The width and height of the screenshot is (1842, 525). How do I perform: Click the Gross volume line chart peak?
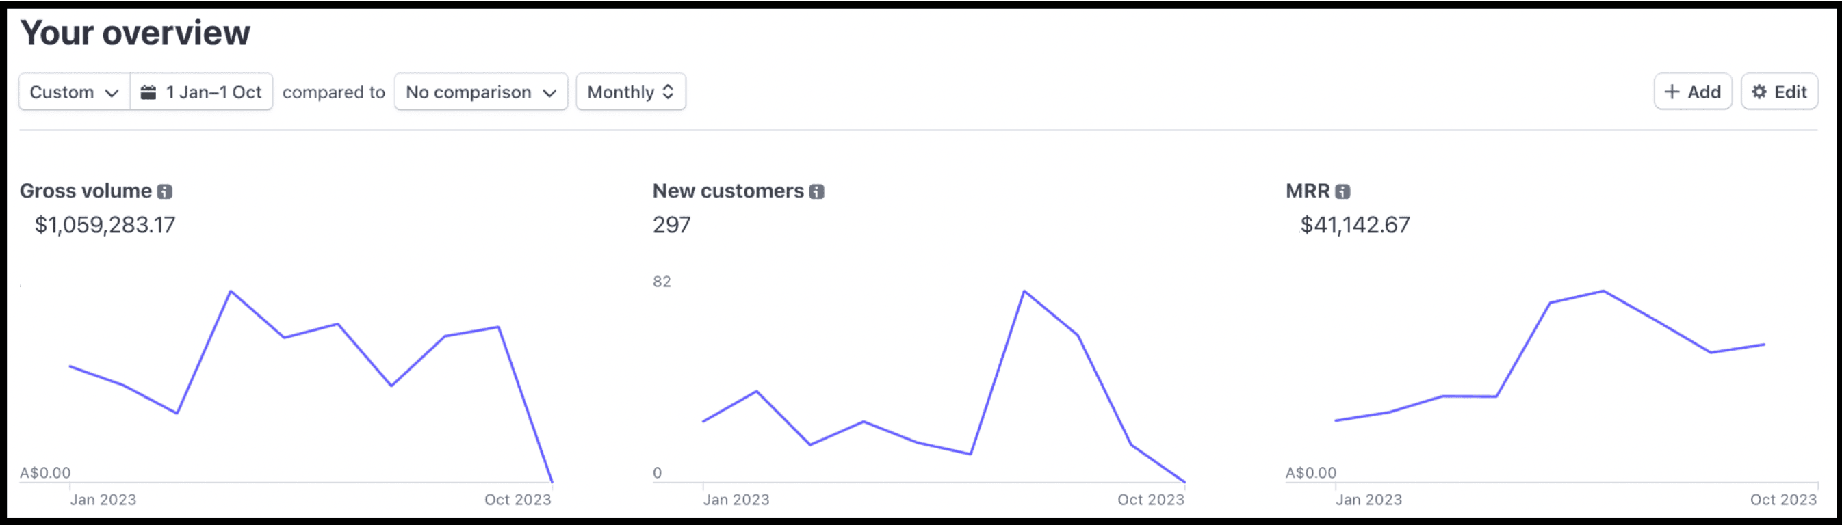[x=231, y=291]
